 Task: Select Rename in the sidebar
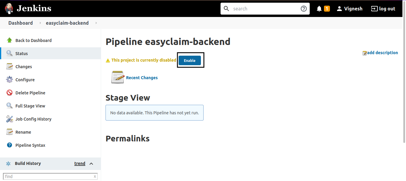(23, 132)
